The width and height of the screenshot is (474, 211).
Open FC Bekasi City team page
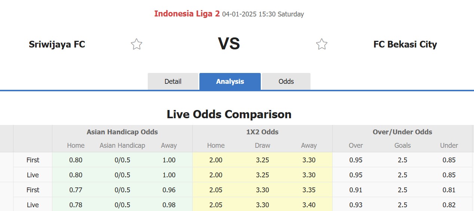tap(405, 45)
